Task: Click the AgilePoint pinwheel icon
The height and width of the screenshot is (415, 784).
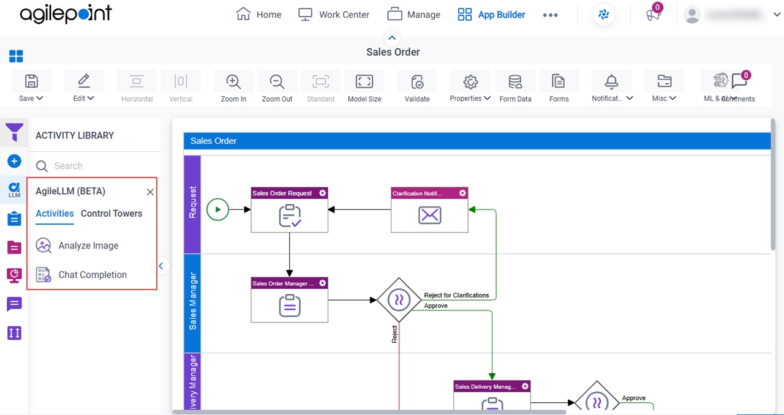Action: coord(604,15)
